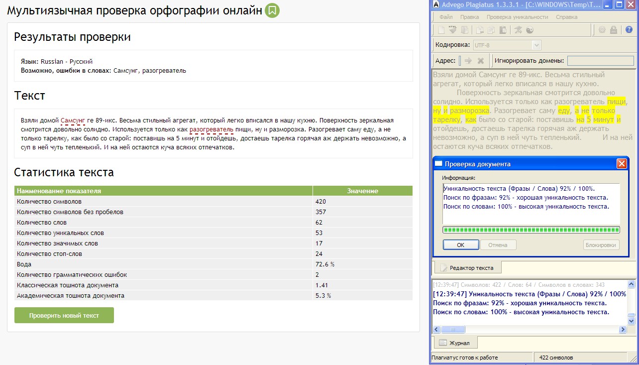Close the Проверка документа dialog
This screenshot has height=365, width=639.
[621, 163]
